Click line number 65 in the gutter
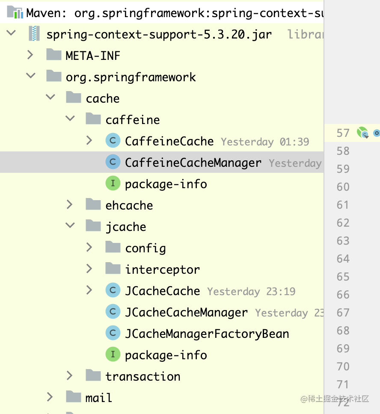The width and height of the screenshot is (380, 414). click(x=342, y=277)
